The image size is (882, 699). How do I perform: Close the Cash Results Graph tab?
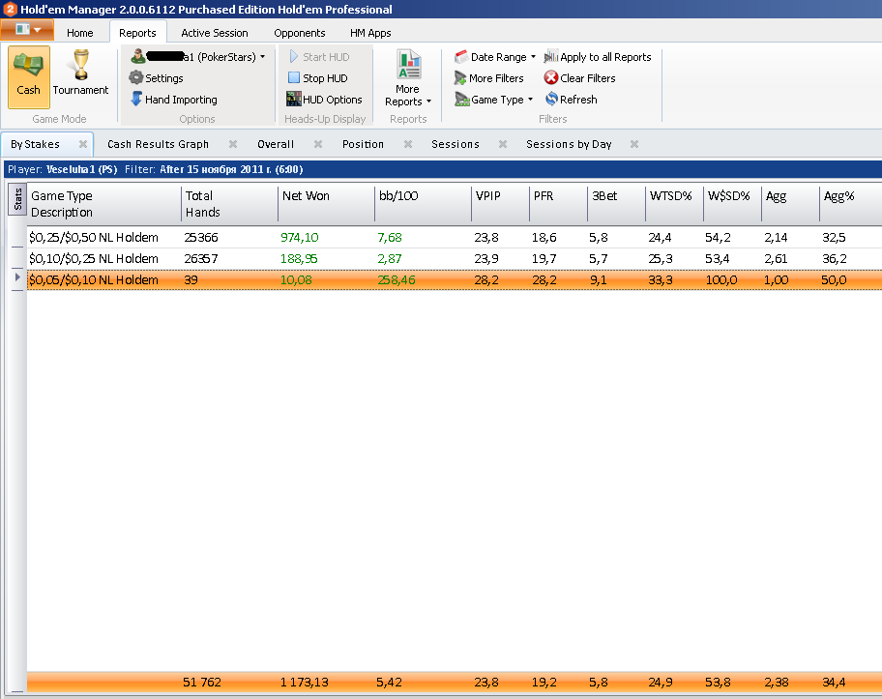233,144
